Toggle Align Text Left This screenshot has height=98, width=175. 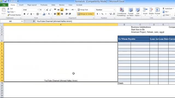pyautogui.click(x=55, y=14)
